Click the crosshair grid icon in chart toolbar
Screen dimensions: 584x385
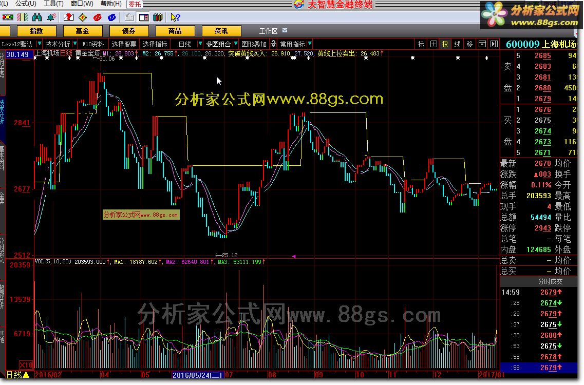click(434, 44)
